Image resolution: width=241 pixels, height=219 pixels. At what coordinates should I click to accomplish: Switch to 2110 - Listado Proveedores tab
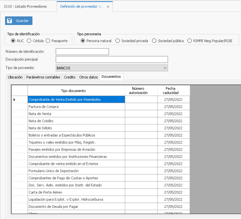click(x=25, y=6)
